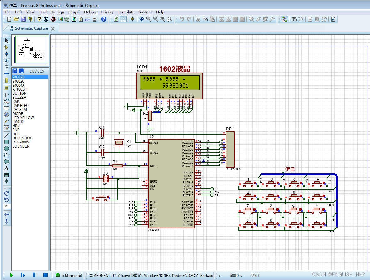Select the 2D graphics line tool

[7, 135]
